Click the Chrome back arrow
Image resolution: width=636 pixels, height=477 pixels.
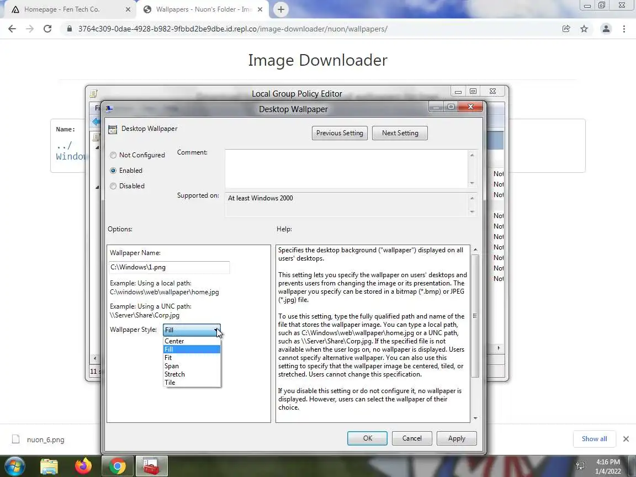(12, 29)
